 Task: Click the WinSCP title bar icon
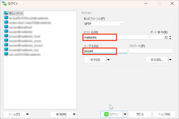(4, 3)
